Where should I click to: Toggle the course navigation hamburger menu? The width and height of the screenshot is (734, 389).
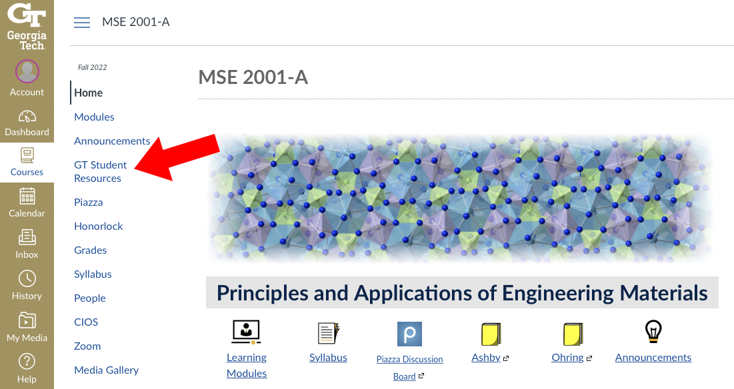(82, 23)
